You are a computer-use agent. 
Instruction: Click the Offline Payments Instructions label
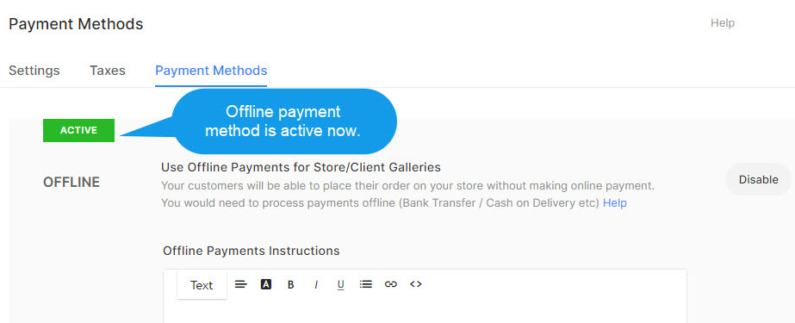(x=252, y=251)
